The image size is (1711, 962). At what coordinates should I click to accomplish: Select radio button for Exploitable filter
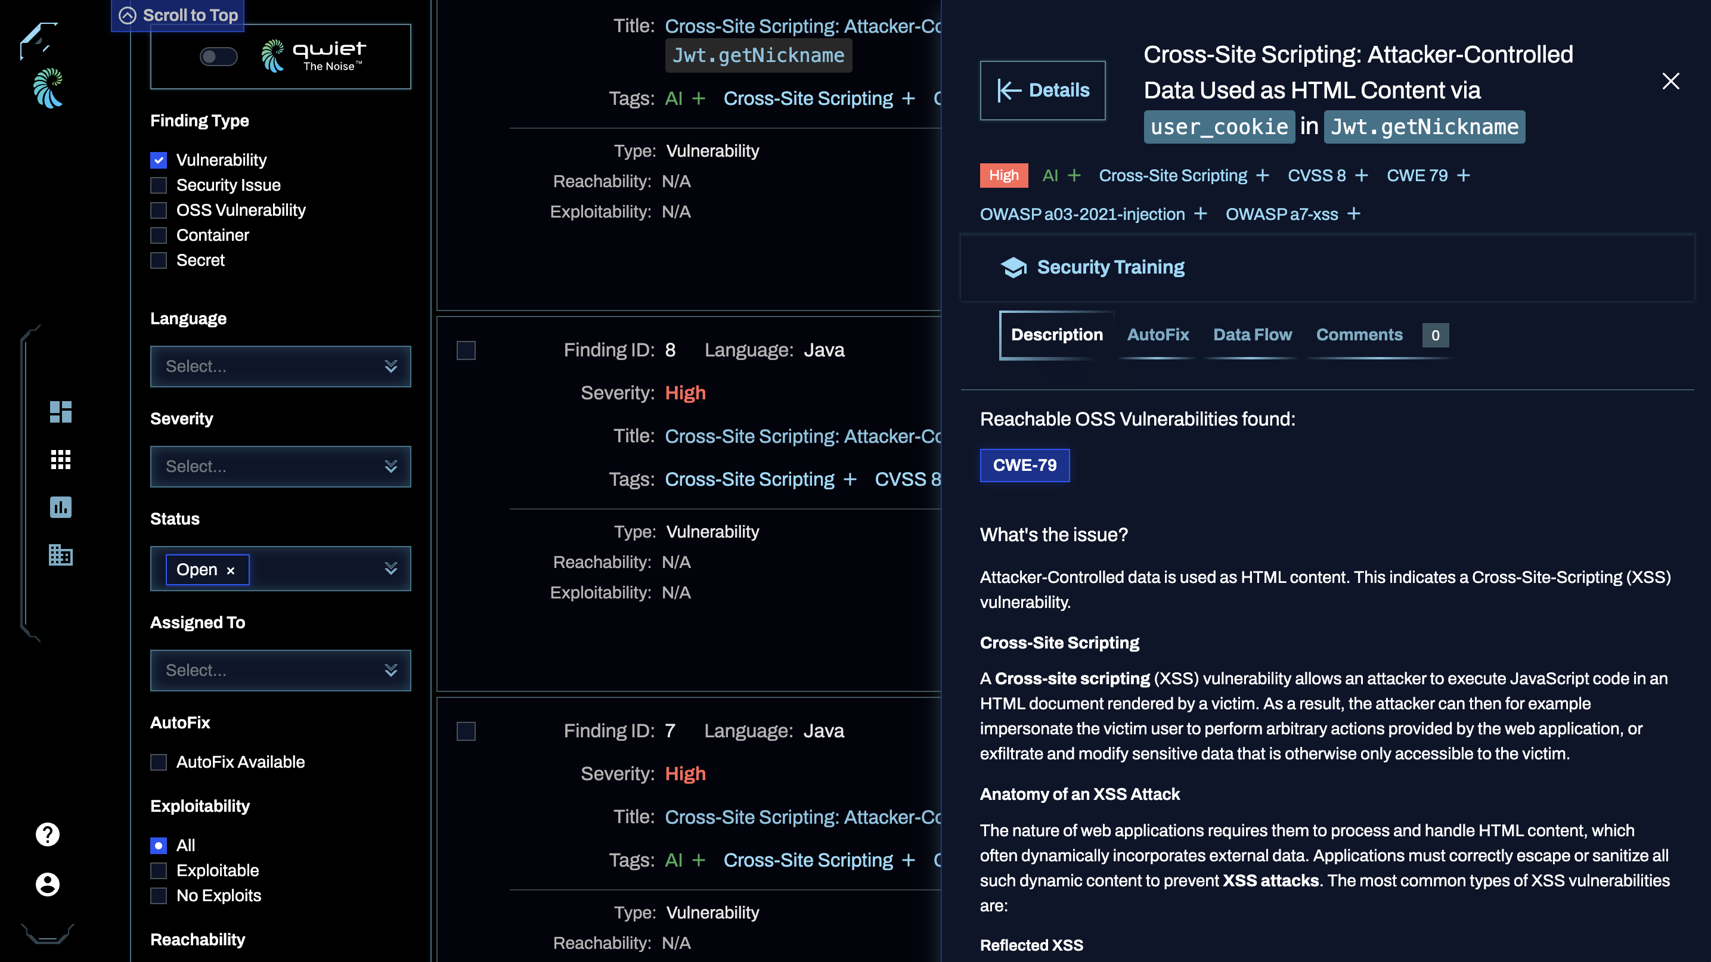159,870
